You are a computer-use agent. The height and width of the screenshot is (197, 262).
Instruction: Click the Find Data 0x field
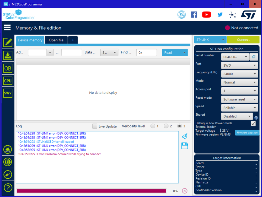click(x=147, y=52)
